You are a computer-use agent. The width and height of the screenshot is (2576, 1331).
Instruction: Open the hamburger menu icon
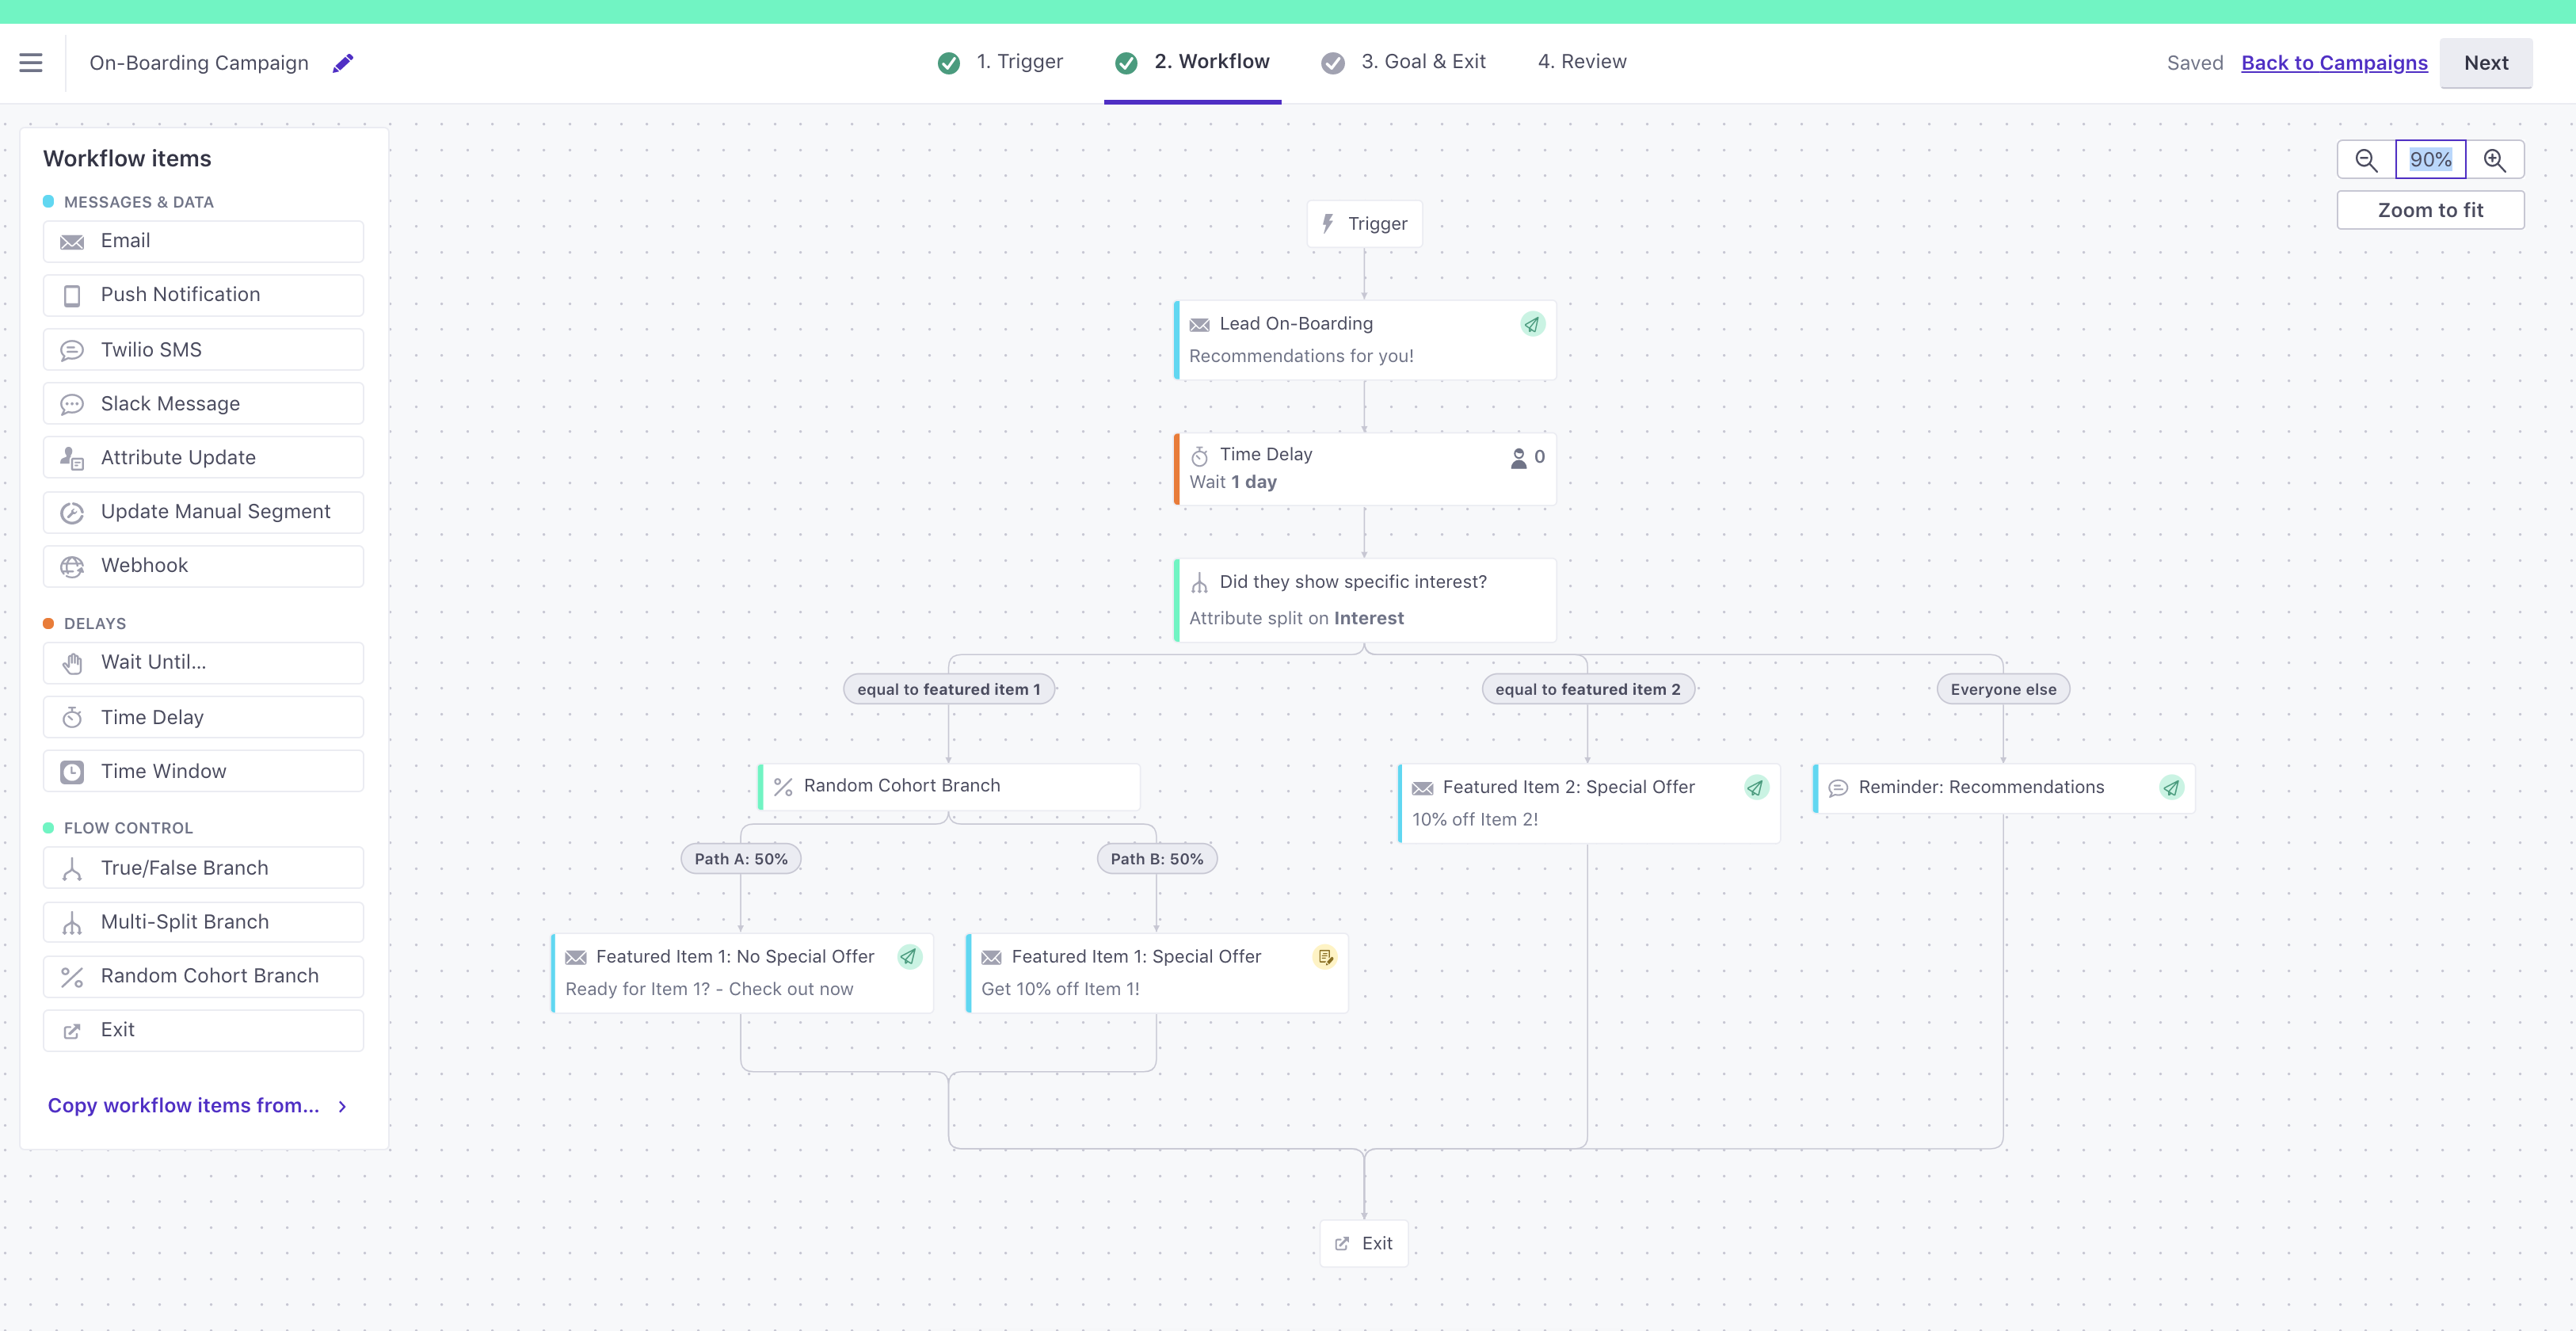[x=31, y=63]
